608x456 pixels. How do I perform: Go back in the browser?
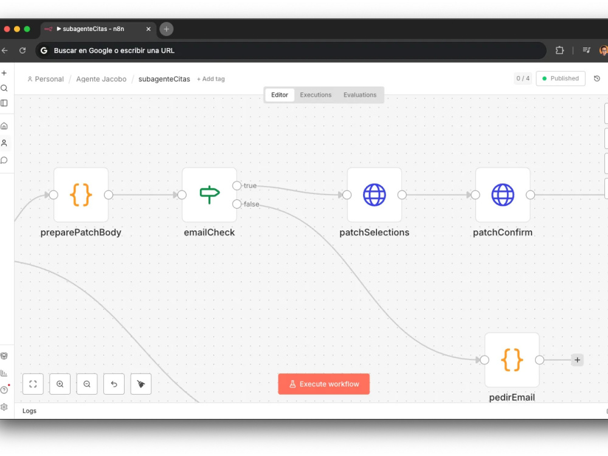tap(5, 50)
